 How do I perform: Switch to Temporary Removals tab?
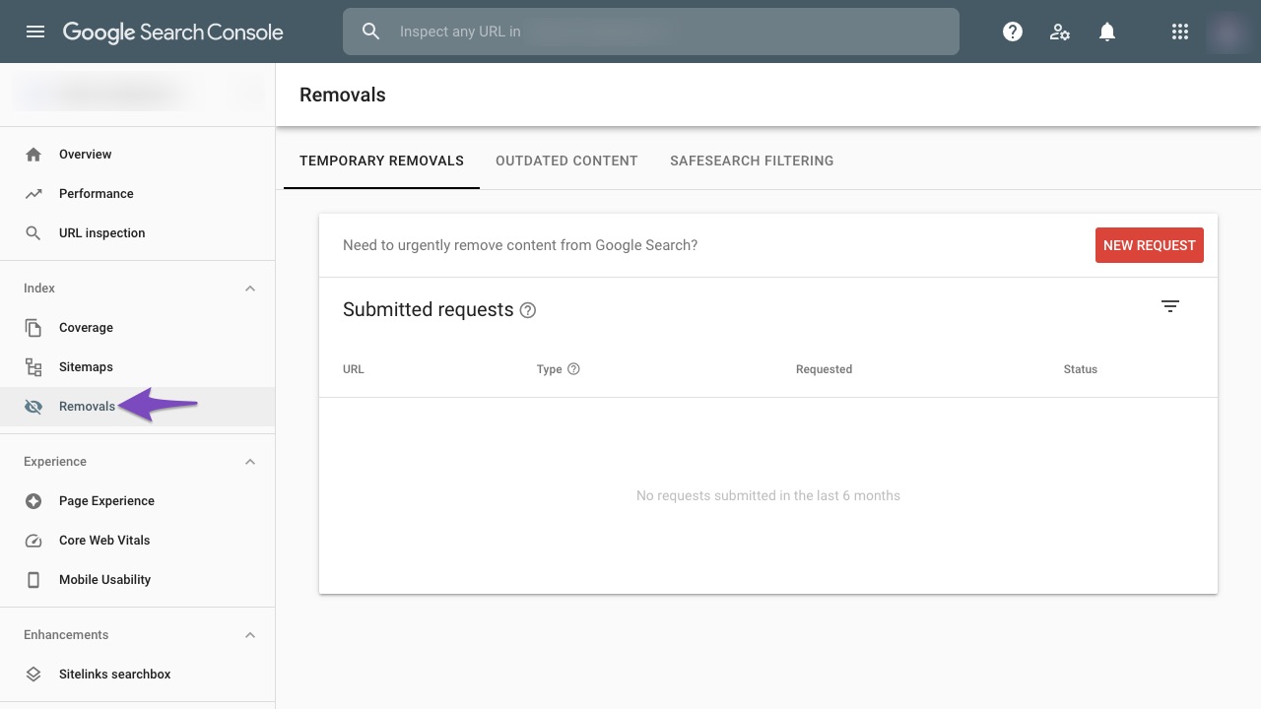coord(381,161)
